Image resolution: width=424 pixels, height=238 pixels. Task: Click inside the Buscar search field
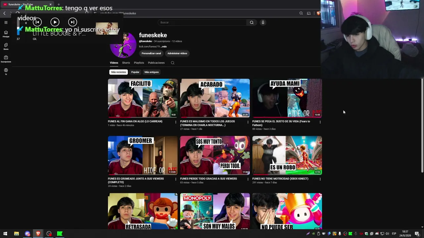(202, 22)
